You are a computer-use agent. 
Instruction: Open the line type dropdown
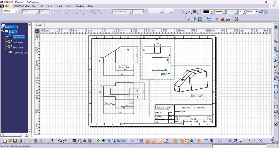pyautogui.click(x=236, y=11)
